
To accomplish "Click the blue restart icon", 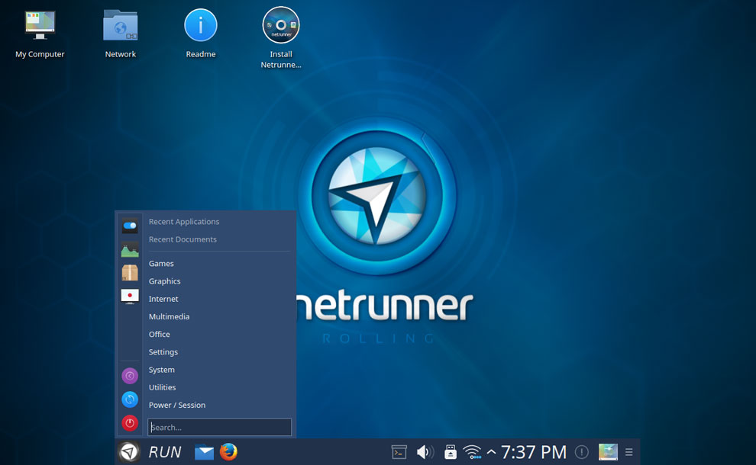I will coord(130,399).
